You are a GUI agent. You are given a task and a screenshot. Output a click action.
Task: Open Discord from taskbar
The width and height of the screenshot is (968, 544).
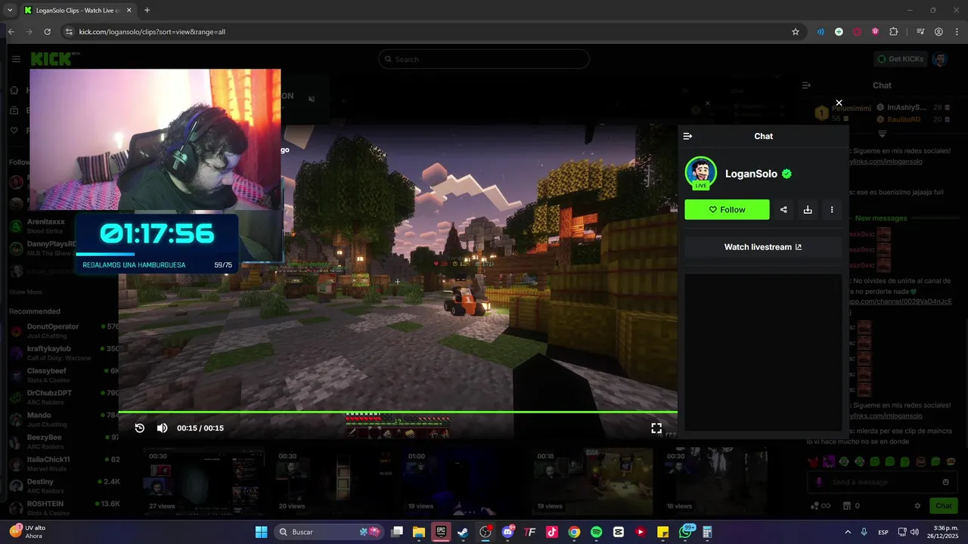[507, 532]
